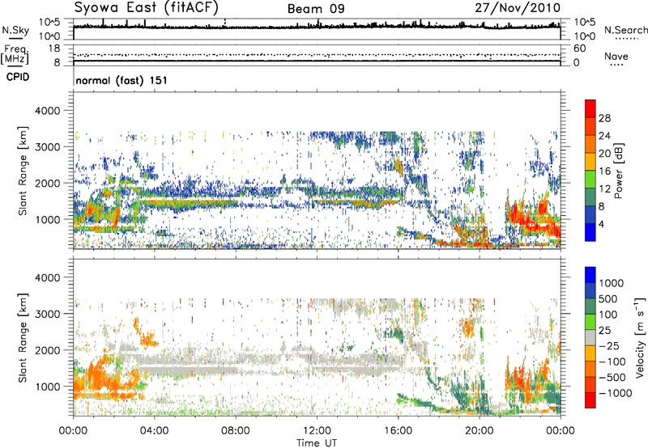Click the '28' power colorbar label

point(604,118)
